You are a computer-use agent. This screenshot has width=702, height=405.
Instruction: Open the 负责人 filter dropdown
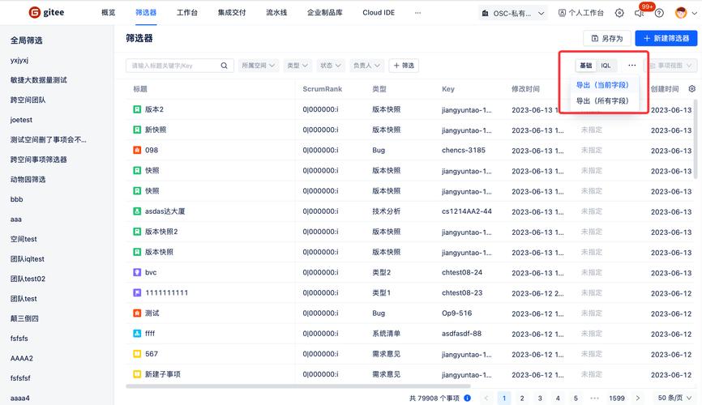366,66
